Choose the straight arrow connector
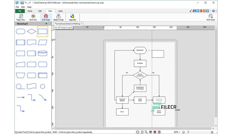232x134 pixels. click(x=21, y=97)
